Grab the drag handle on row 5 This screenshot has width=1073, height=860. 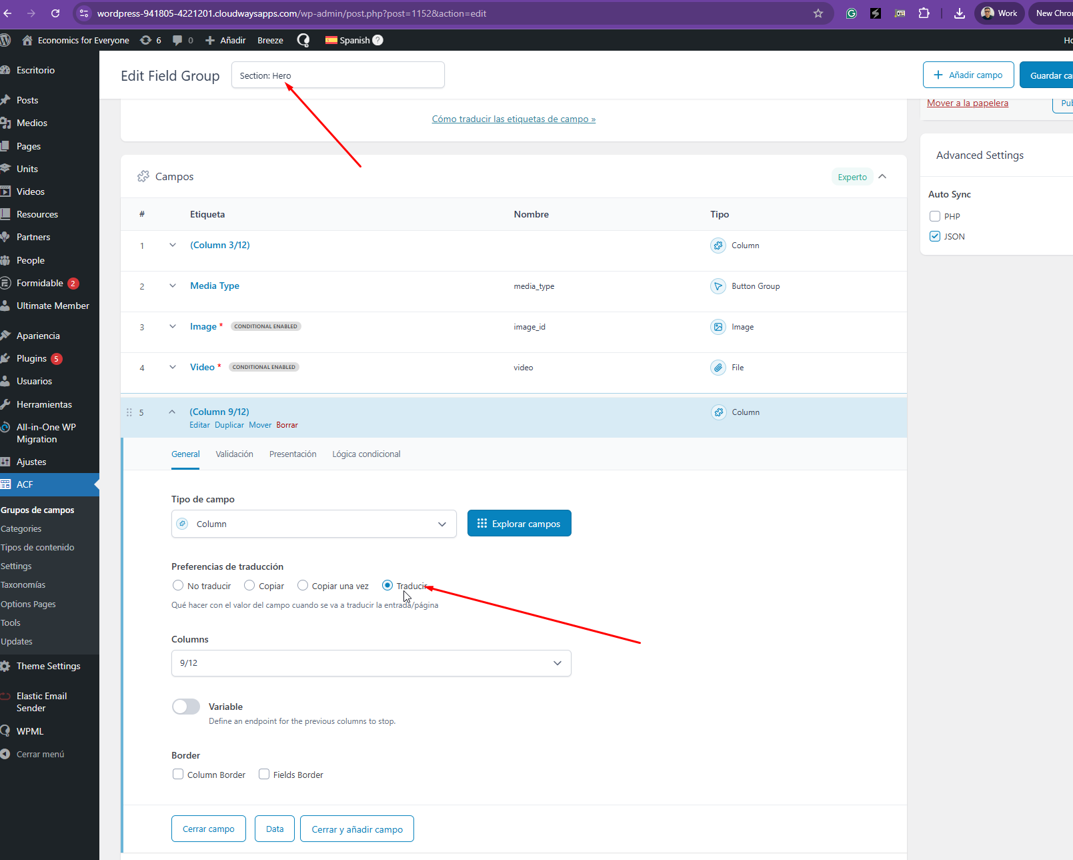click(x=129, y=412)
